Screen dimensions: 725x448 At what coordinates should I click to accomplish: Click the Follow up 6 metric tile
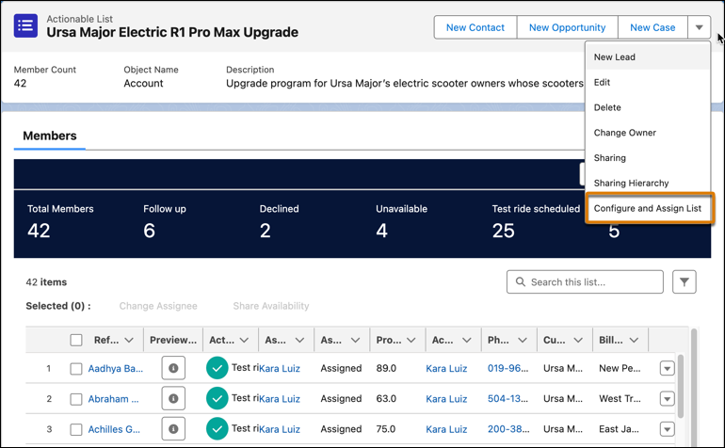click(x=165, y=223)
